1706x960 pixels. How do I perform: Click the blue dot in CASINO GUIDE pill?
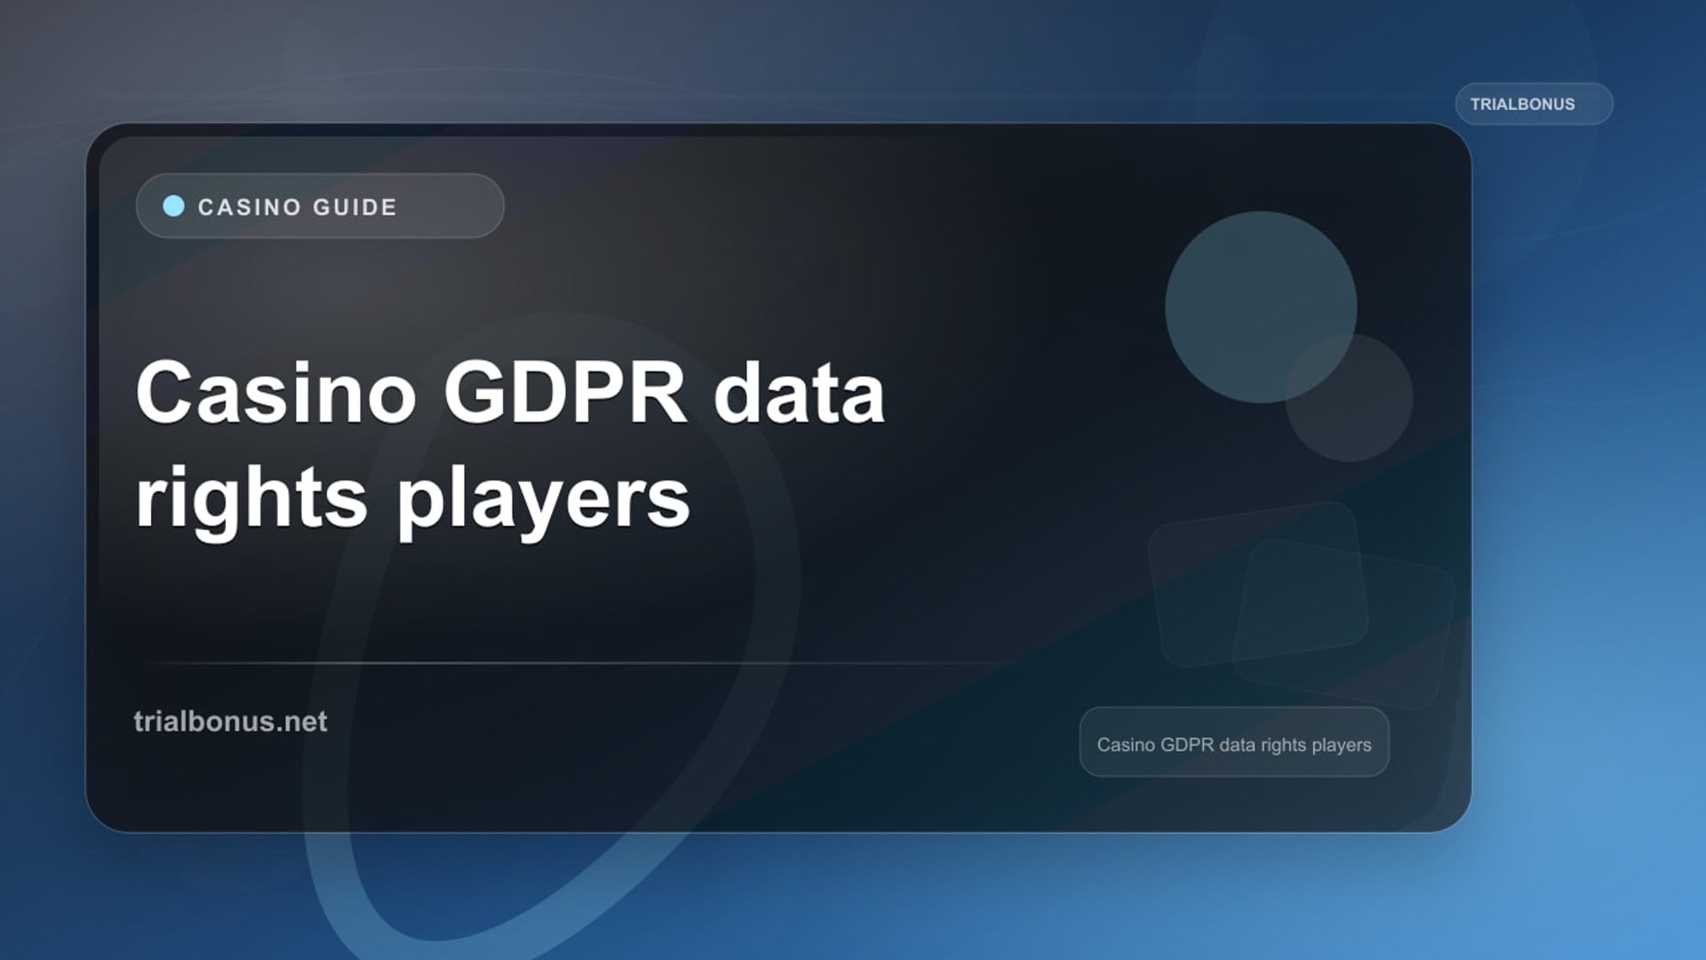(174, 206)
